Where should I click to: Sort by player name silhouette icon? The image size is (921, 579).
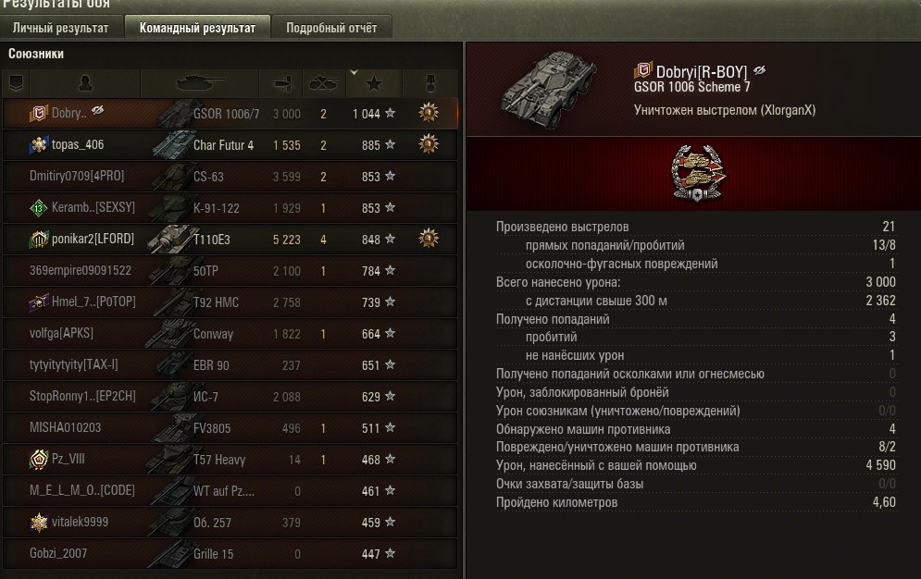tap(85, 84)
